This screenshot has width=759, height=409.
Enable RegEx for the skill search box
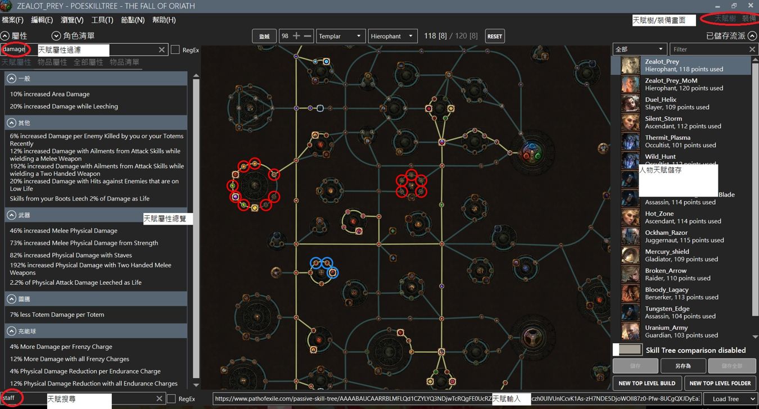tap(171, 399)
